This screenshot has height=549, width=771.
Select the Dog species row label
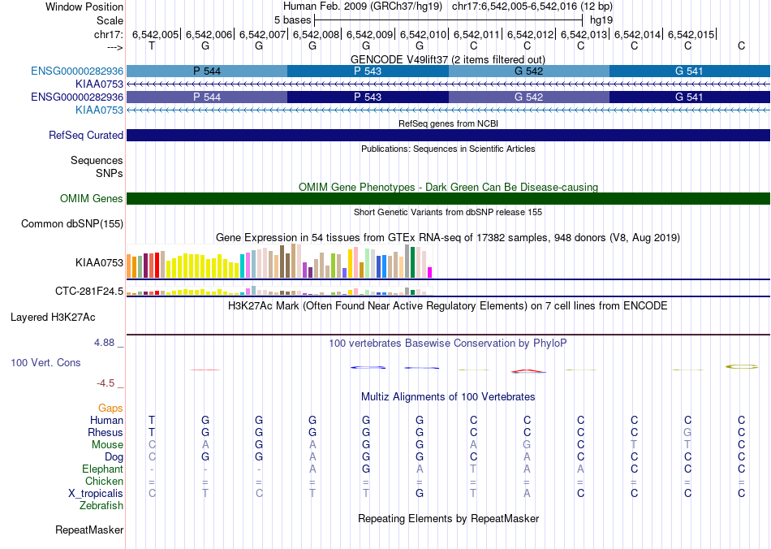(x=114, y=457)
